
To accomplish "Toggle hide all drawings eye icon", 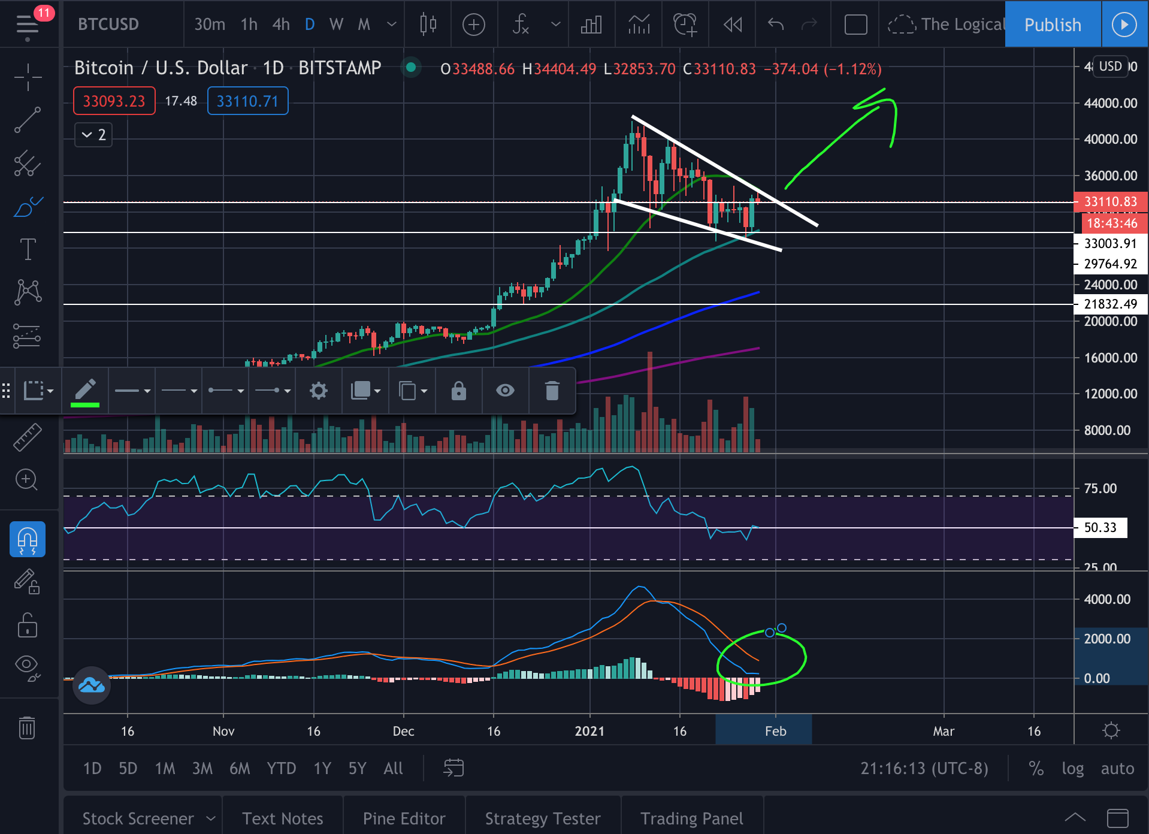I will 28,667.
